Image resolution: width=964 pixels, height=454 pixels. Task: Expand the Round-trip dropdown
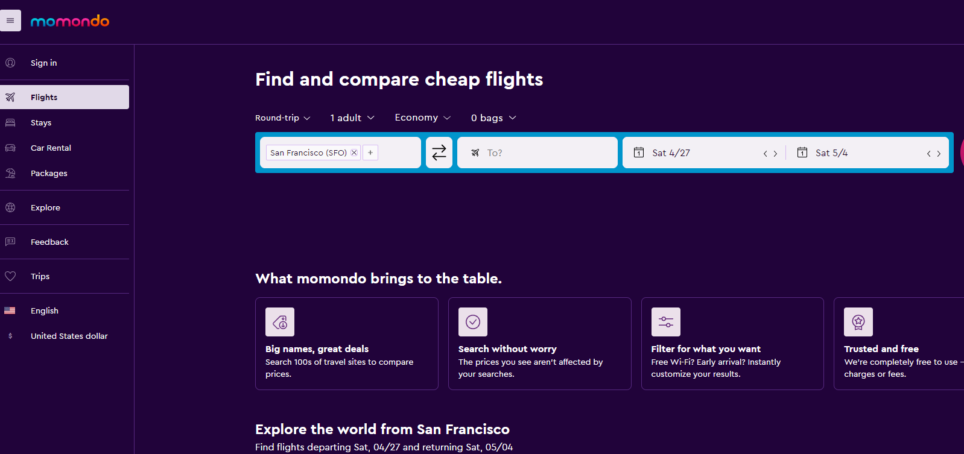282,118
